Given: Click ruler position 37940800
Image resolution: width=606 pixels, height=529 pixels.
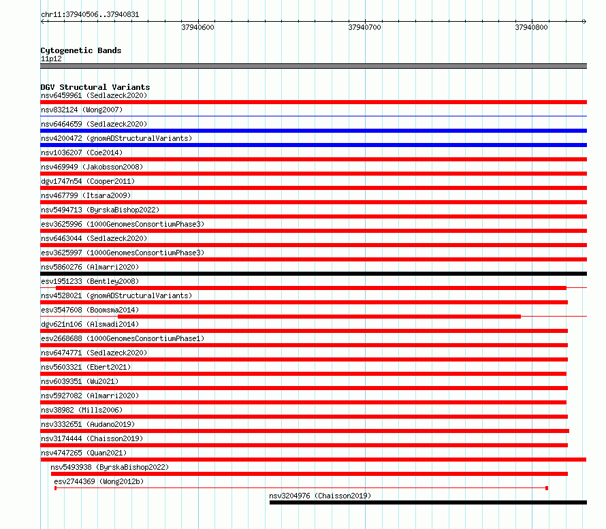Looking at the screenshot, I should click(x=531, y=27).
